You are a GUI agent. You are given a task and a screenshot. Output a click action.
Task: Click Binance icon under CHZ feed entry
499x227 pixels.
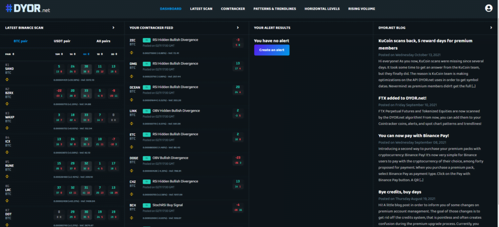(132, 194)
